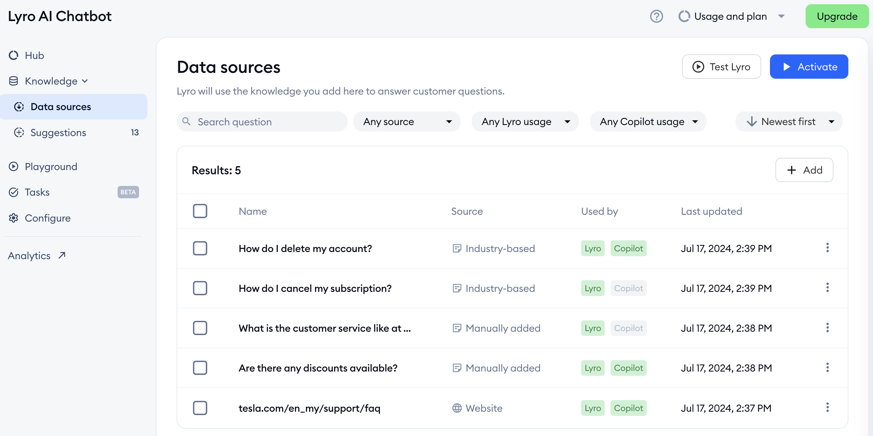Click the Tasks checkmark icon
Screen dimensions: 873x436
13,192
